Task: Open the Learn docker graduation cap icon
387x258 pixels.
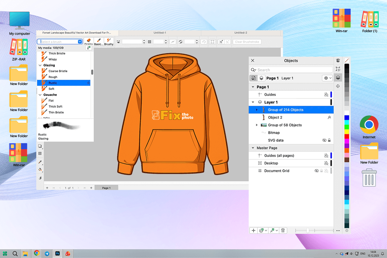Action: coord(338,61)
